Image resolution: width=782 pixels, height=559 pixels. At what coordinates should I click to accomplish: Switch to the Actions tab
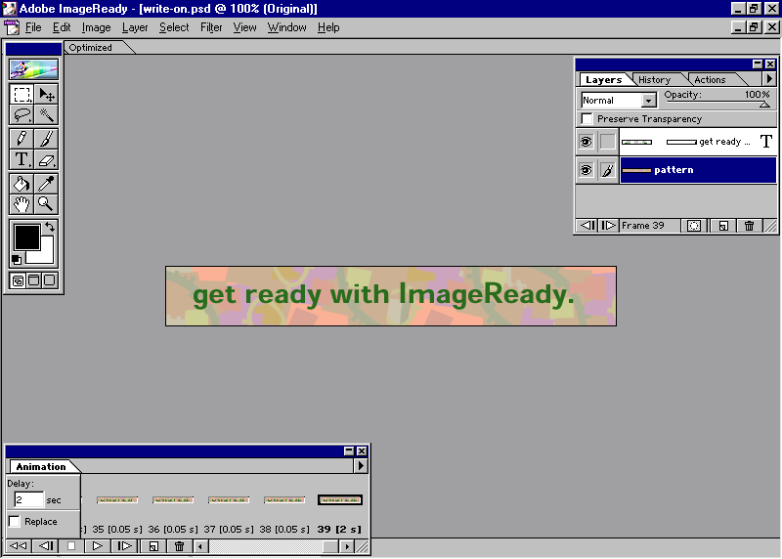710,80
